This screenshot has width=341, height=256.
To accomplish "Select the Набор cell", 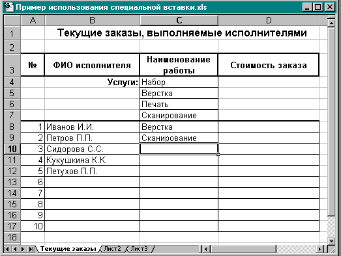I will (179, 82).
